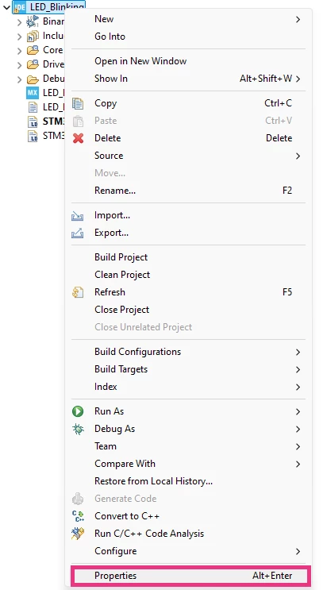
Task: Click the Refresh arrows icon
Action: [x=78, y=292]
